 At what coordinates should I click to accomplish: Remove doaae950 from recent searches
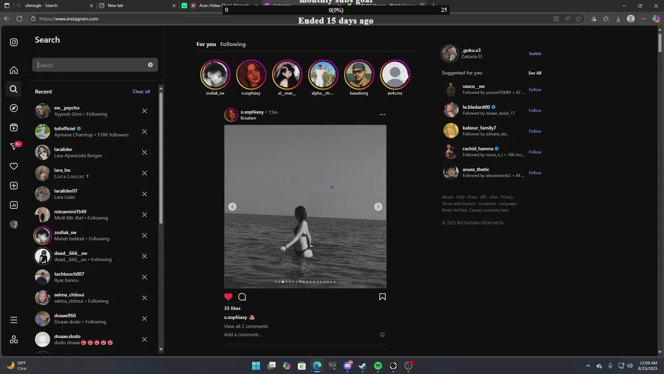tap(145, 318)
